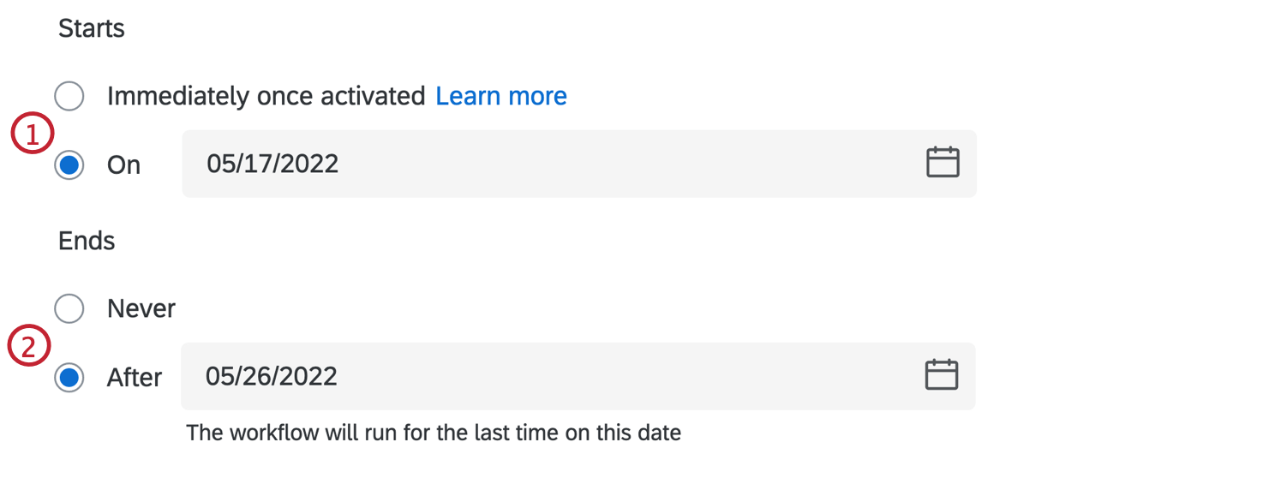Image resolution: width=1287 pixels, height=478 pixels.
Task: Open the calendar picker for the end date
Action: (941, 376)
